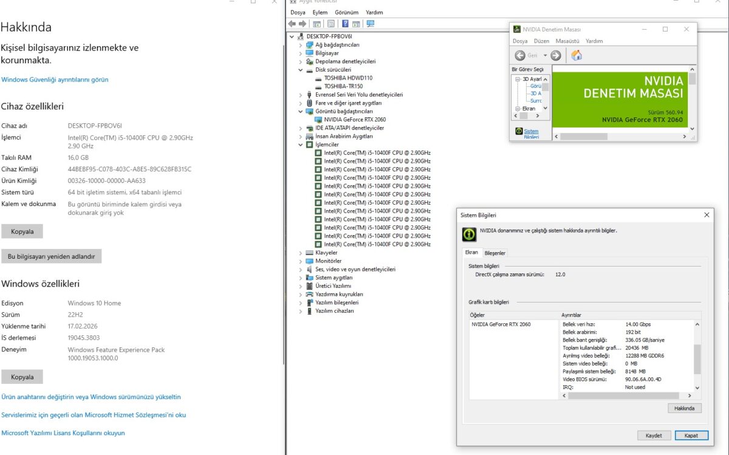Click the NVIDIA Denetim Masası title bar icon
Screen dimensions: 729x455
(x=516, y=29)
